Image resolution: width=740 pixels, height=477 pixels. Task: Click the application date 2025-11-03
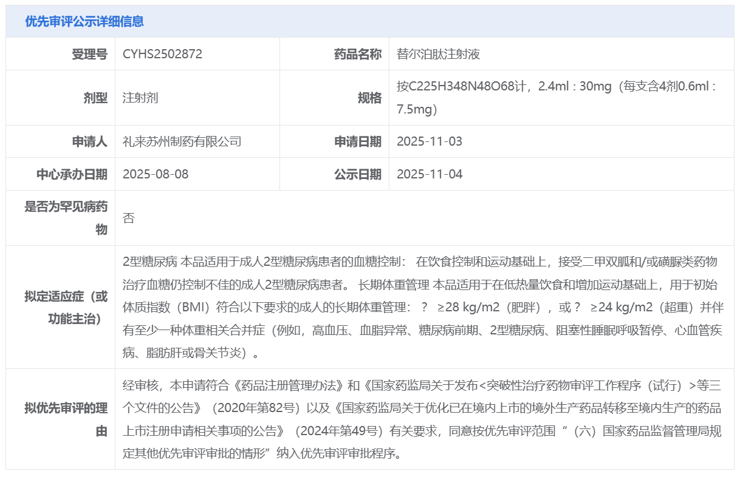click(430, 141)
